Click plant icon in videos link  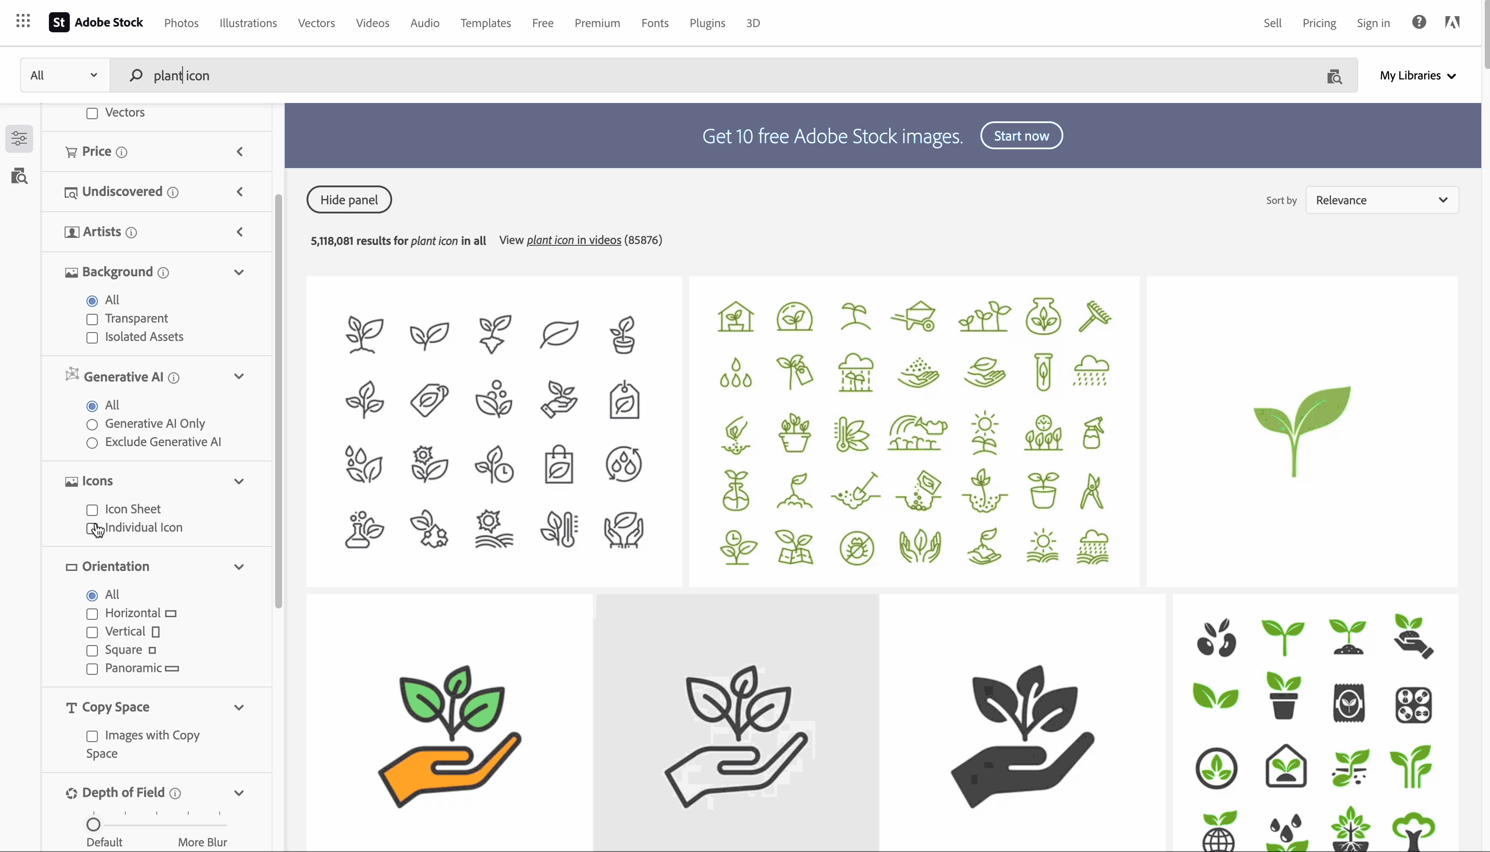[x=573, y=239]
